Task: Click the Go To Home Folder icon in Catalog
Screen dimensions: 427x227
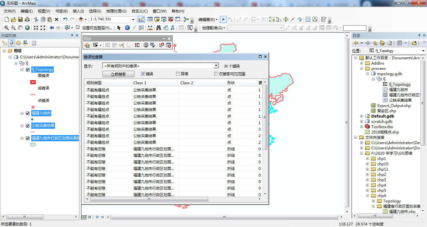Action: tap(382, 43)
